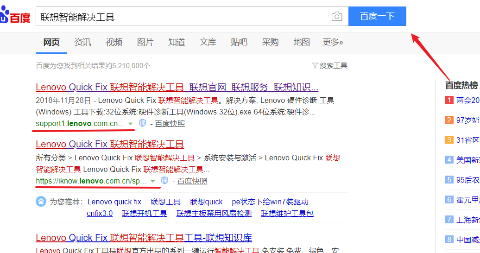The width and height of the screenshot is (480, 253).
Task: Switch to the 资讯 tab
Action: 82,42
